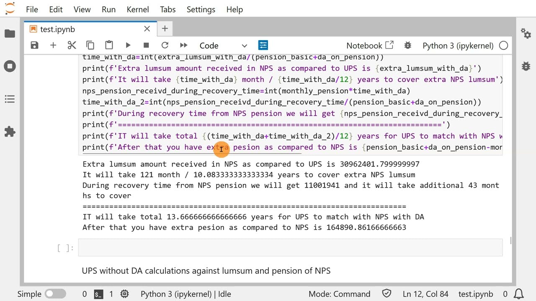Cut the selected cell with scissors
Screen dimensions: 536x301
pyautogui.click(x=72, y=45)
